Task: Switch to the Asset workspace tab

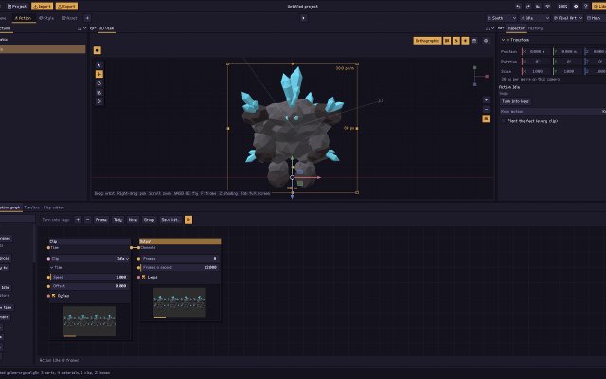Action: (69, 18)
